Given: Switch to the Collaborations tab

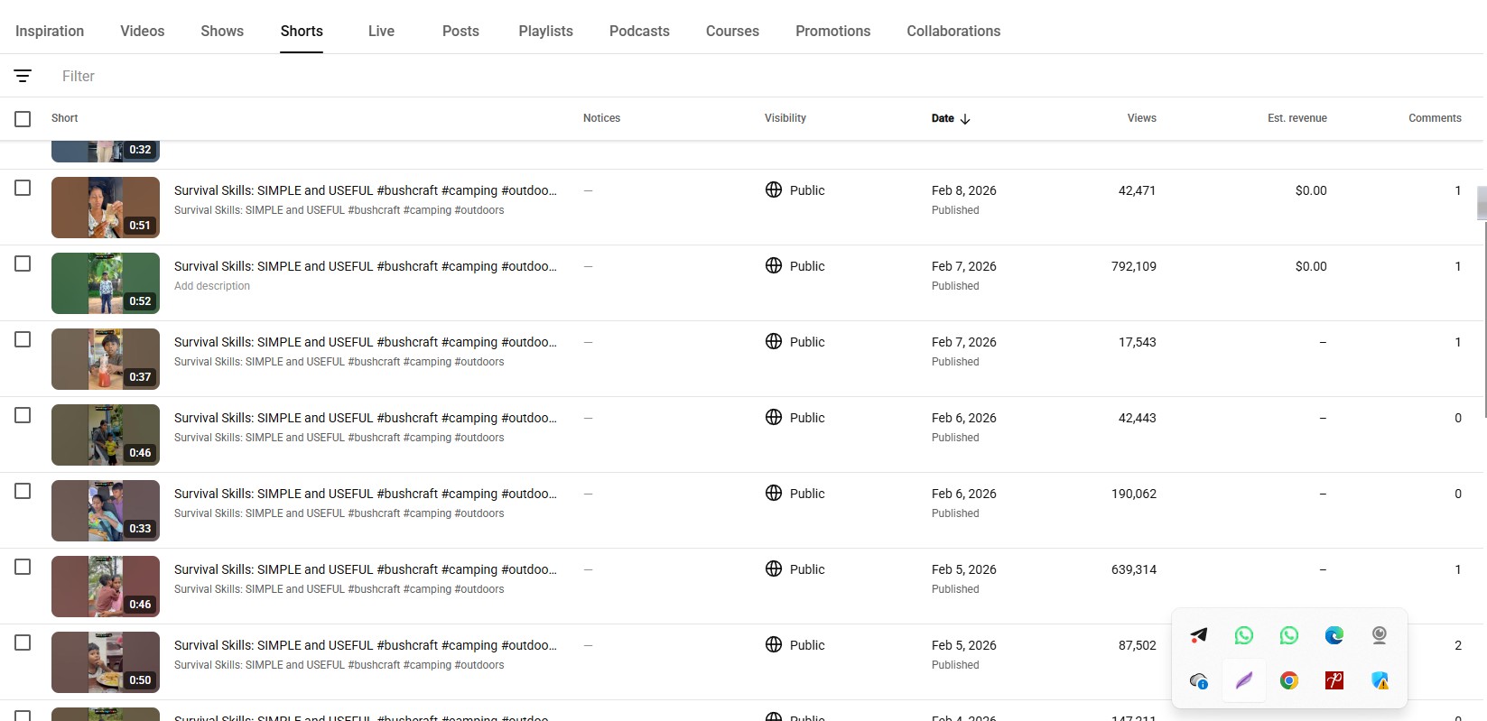Looking at the screenshot, I should coord(953,31).
